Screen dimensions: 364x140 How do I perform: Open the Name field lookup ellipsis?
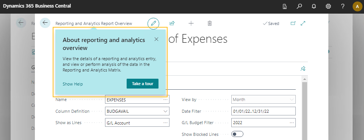click(x=165, y=100)
